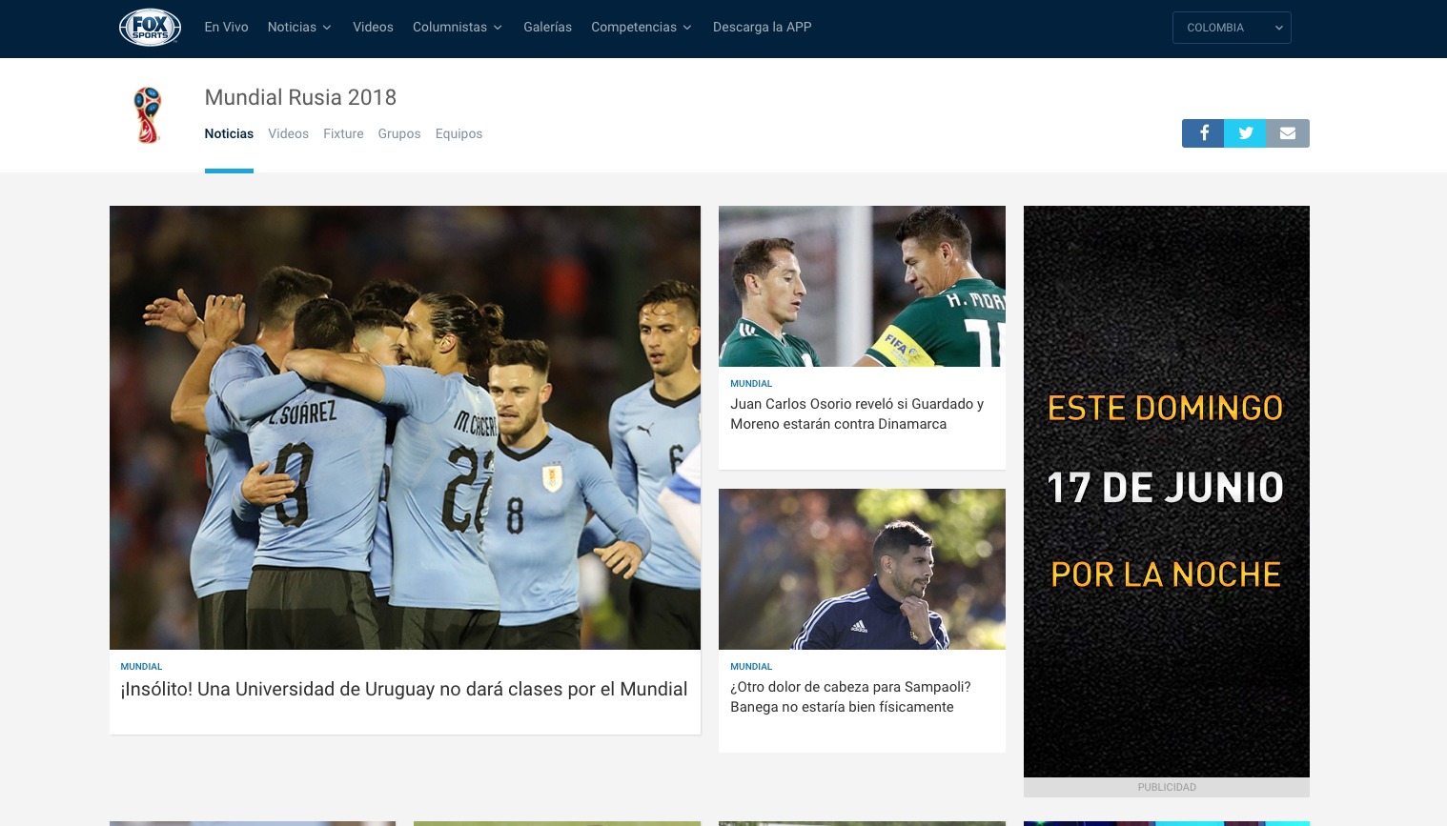
Task: Expand the Noticias dropdown in top navbar
Action: point(299,27)
